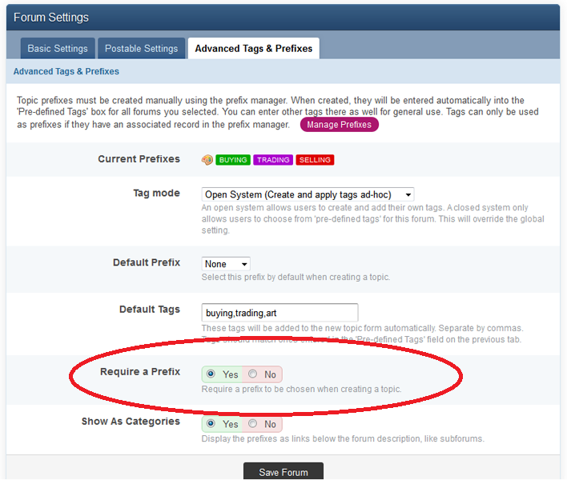567x480 pixels.
Task: Select Yes for Require a Prefix
Action: (x=211, y=374)
